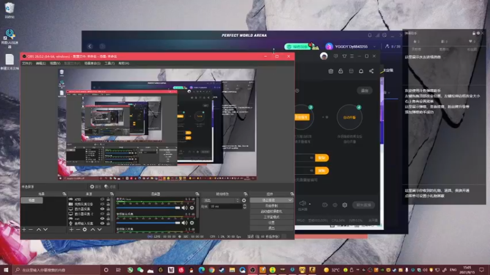Click 启动虚拟摄像机 virtual camera button
Screen dimensions: 490x275
click(x=271, y=211)
